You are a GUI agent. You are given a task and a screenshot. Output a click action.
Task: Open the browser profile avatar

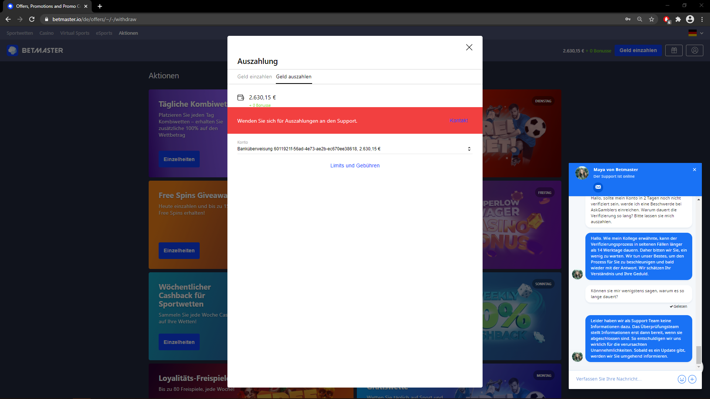pyautogui.click(x=690, y=19)
